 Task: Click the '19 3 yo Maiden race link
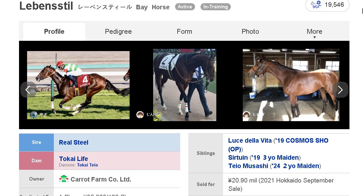[276, 157]
